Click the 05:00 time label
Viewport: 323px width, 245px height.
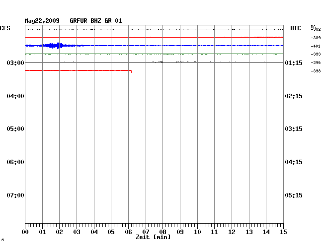(x=15, y=129)
